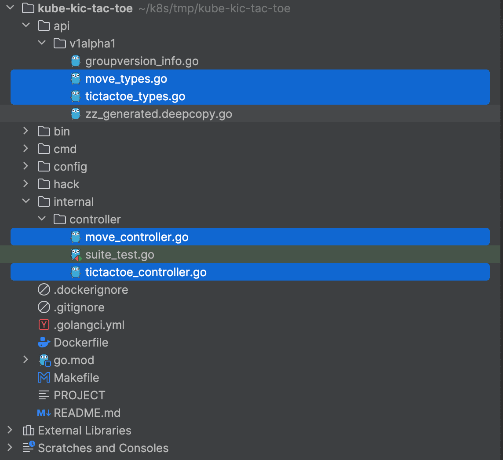This screenshot has width=503, height=460.
Task: Click the Docker whale icon for Dockerfile
Action: pos(44,343)
